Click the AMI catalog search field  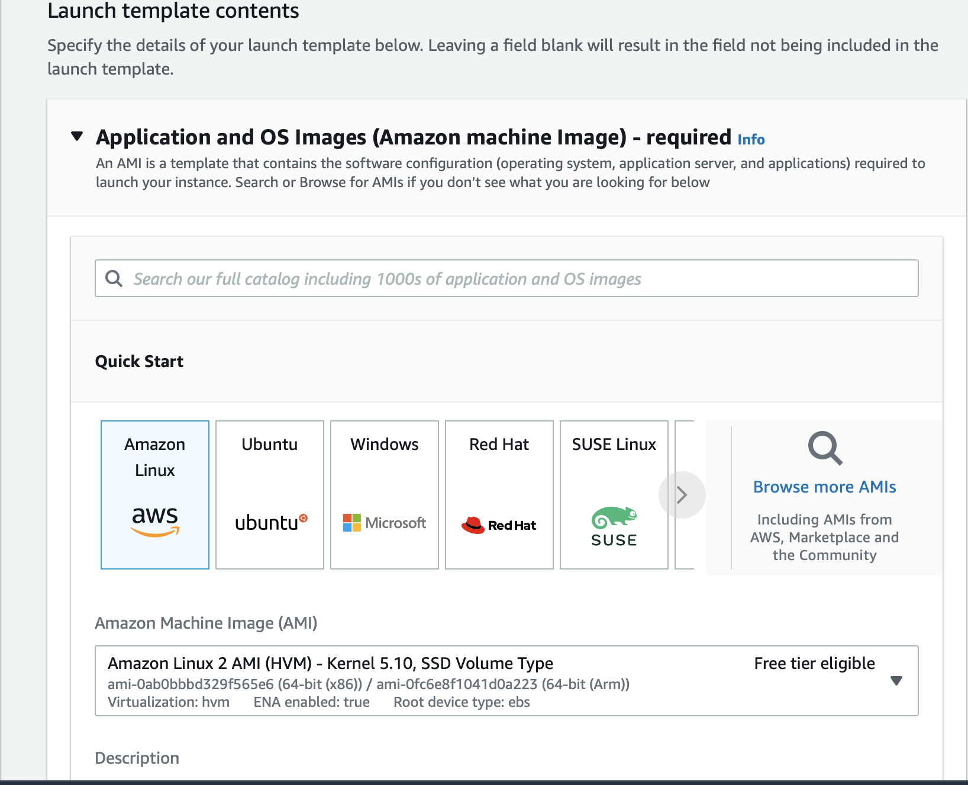point(506,278)
